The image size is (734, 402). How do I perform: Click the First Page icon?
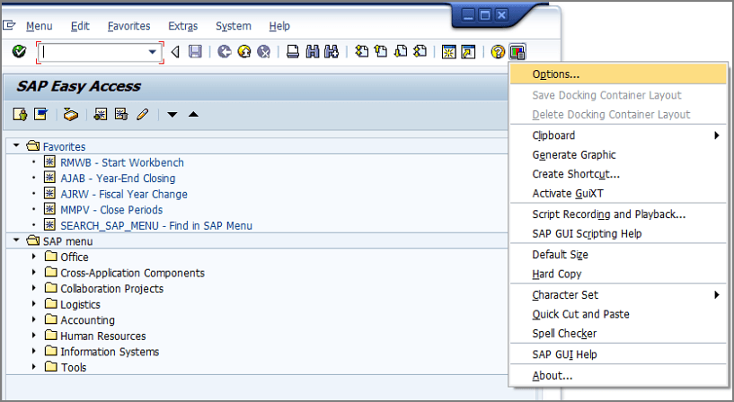[361, 51]
